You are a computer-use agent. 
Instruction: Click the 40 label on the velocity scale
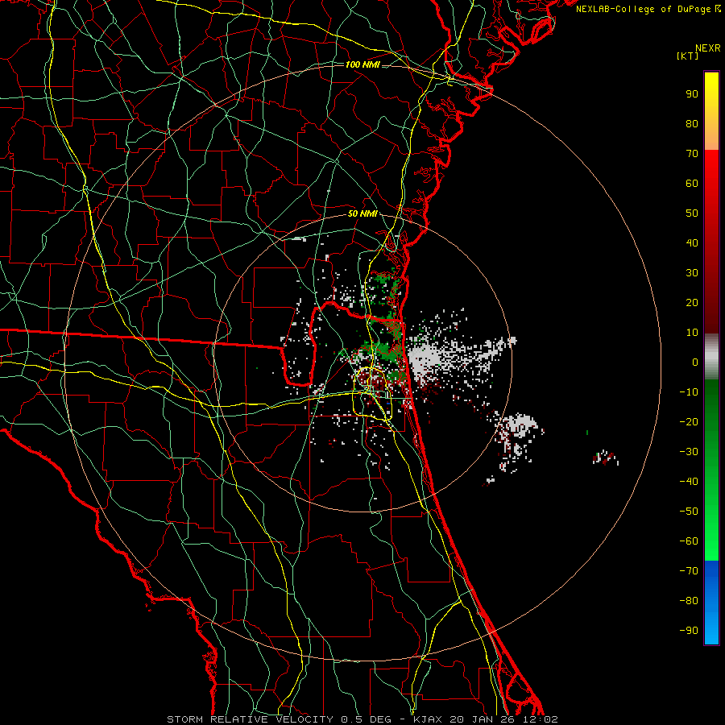coord(692,242)
